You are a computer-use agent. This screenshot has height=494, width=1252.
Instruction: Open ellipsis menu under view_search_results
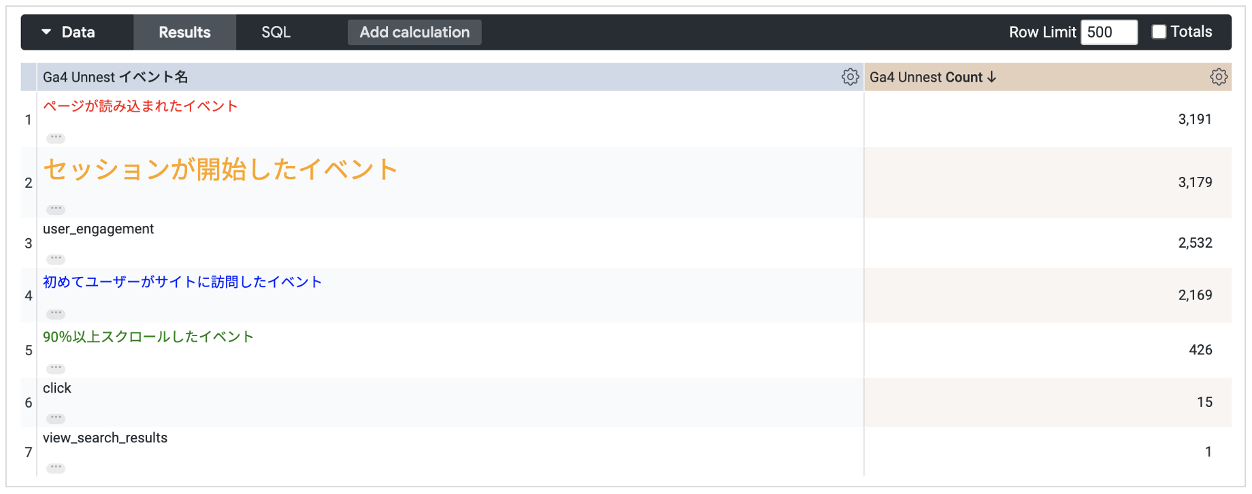pyautogui.click(x=56, y=467)
